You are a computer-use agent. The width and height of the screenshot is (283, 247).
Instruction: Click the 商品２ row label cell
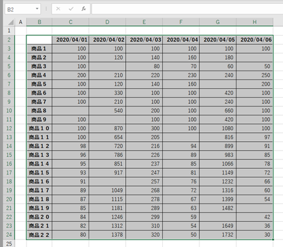coord(39,57)
